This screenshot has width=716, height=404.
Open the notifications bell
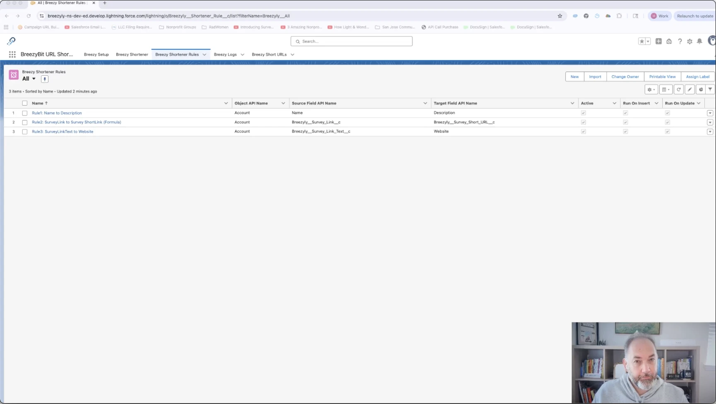point(699,41)
